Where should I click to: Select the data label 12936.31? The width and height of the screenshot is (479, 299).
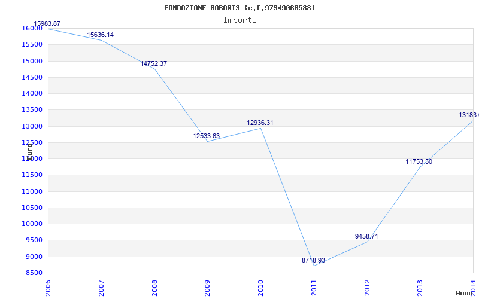click(260, 123)
